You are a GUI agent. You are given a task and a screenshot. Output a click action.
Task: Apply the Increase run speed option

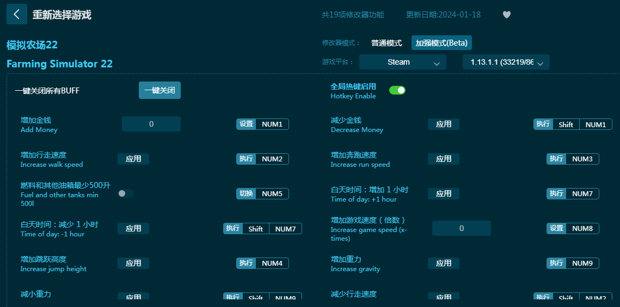tap(443, 159)
